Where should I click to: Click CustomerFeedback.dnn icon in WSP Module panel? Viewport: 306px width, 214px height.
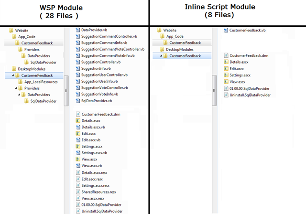tap(78, 114)
